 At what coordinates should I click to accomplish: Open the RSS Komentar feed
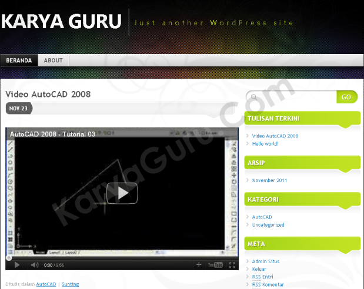coord(268,284)
